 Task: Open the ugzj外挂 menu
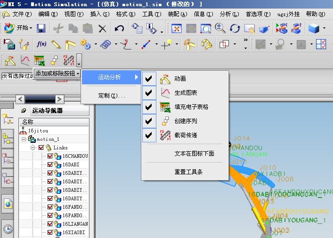pyautogui.click(x=288, y=14)
